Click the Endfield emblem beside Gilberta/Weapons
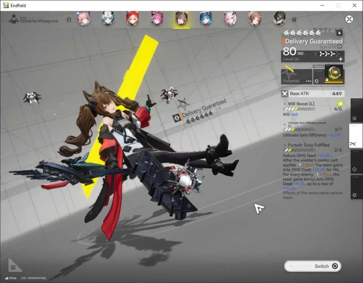Viewport: 363px width, 283px height. pyautogui.click(x=14, y=19)
